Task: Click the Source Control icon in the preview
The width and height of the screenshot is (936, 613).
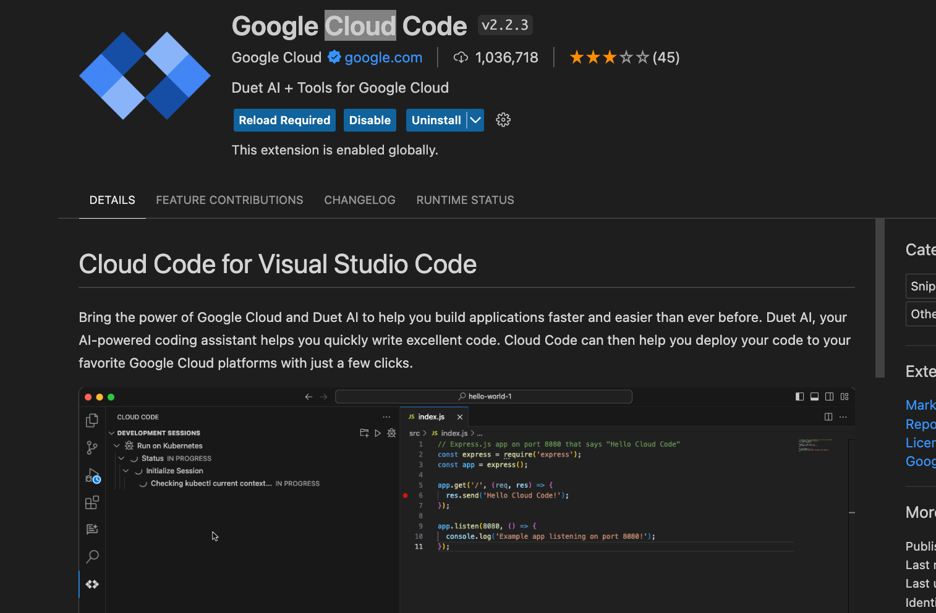Action: (x=92, y=447)
